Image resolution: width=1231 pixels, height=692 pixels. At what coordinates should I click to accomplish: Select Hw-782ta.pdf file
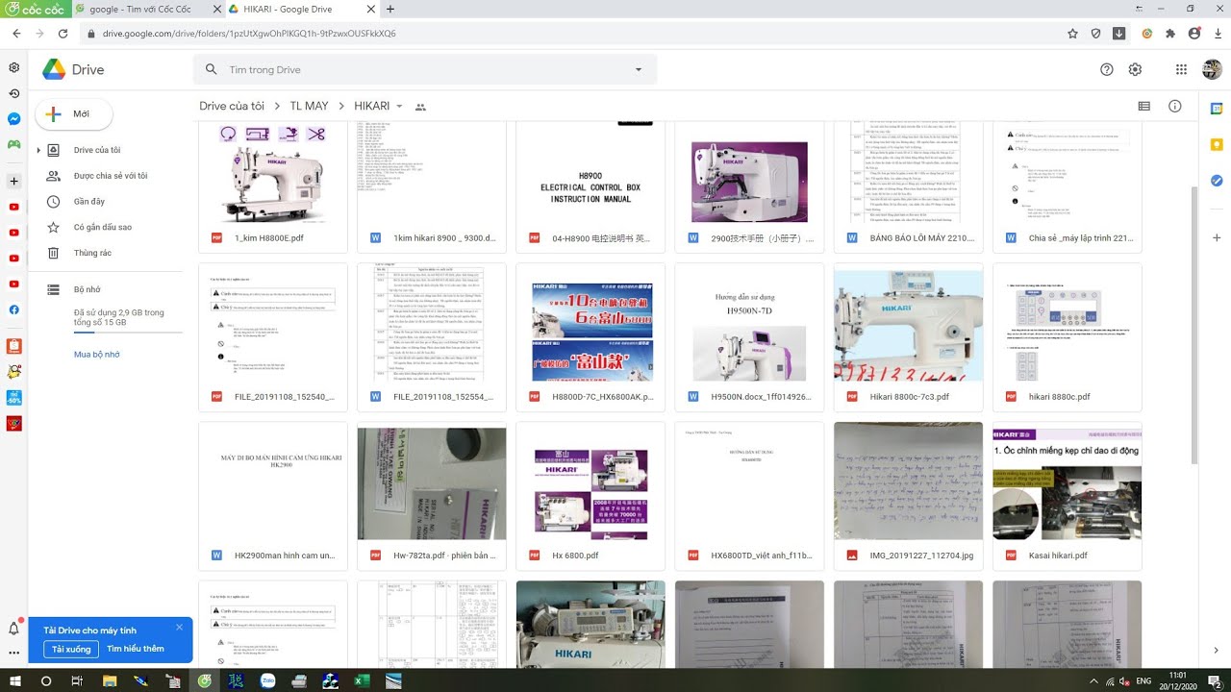(x=432, y=496)
